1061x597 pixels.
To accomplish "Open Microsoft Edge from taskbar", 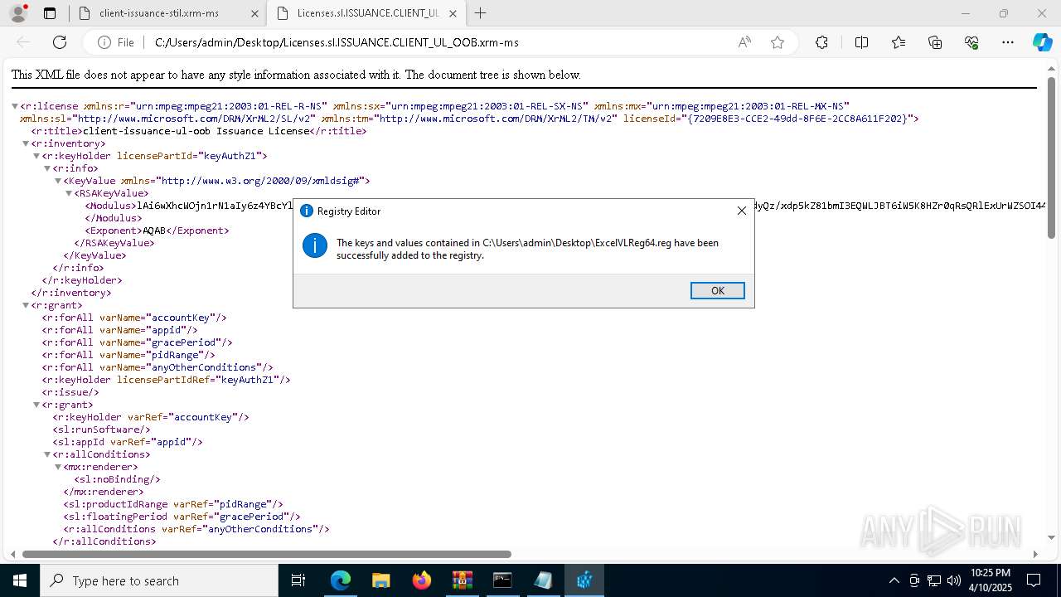I will pyautogui.click(x=341, y=580).
